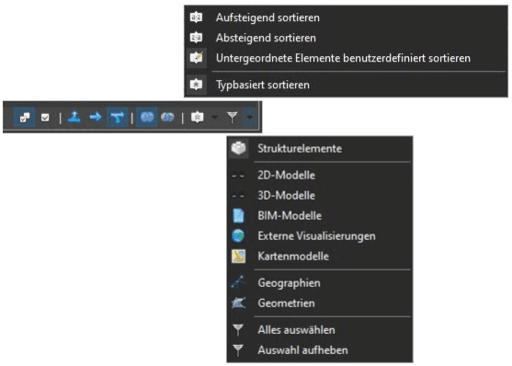Click Alles auswählen in filter menu

click(320, 330)
